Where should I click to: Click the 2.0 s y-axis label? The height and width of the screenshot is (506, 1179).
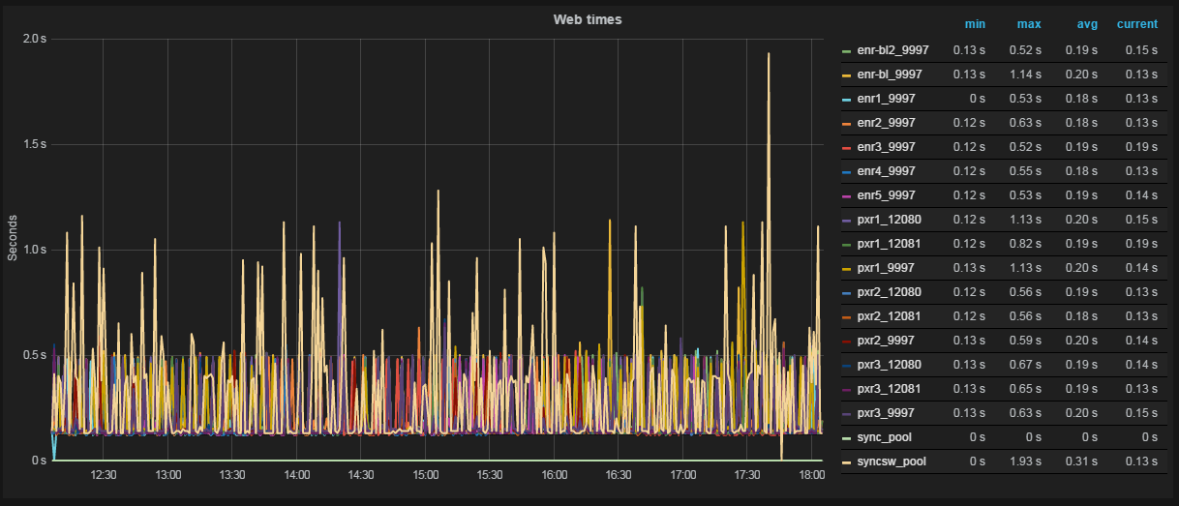pos(35,39)
